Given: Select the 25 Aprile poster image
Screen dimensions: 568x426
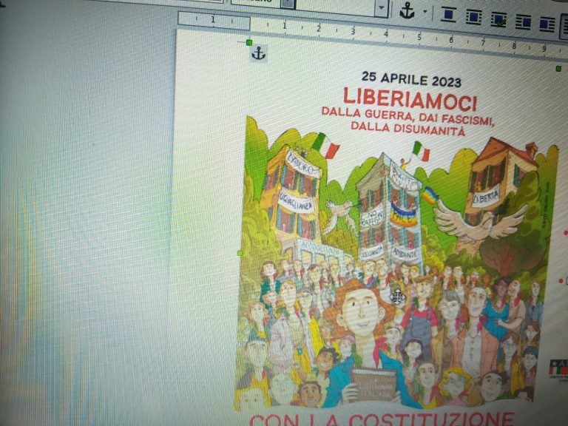Looking at the screenshot, I should click(x=395, y=235).
